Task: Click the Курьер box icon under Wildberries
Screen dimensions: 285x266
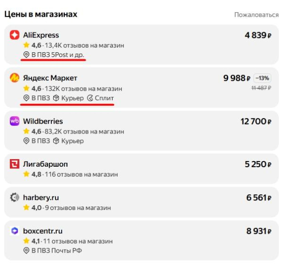Action: click(56, 141)
